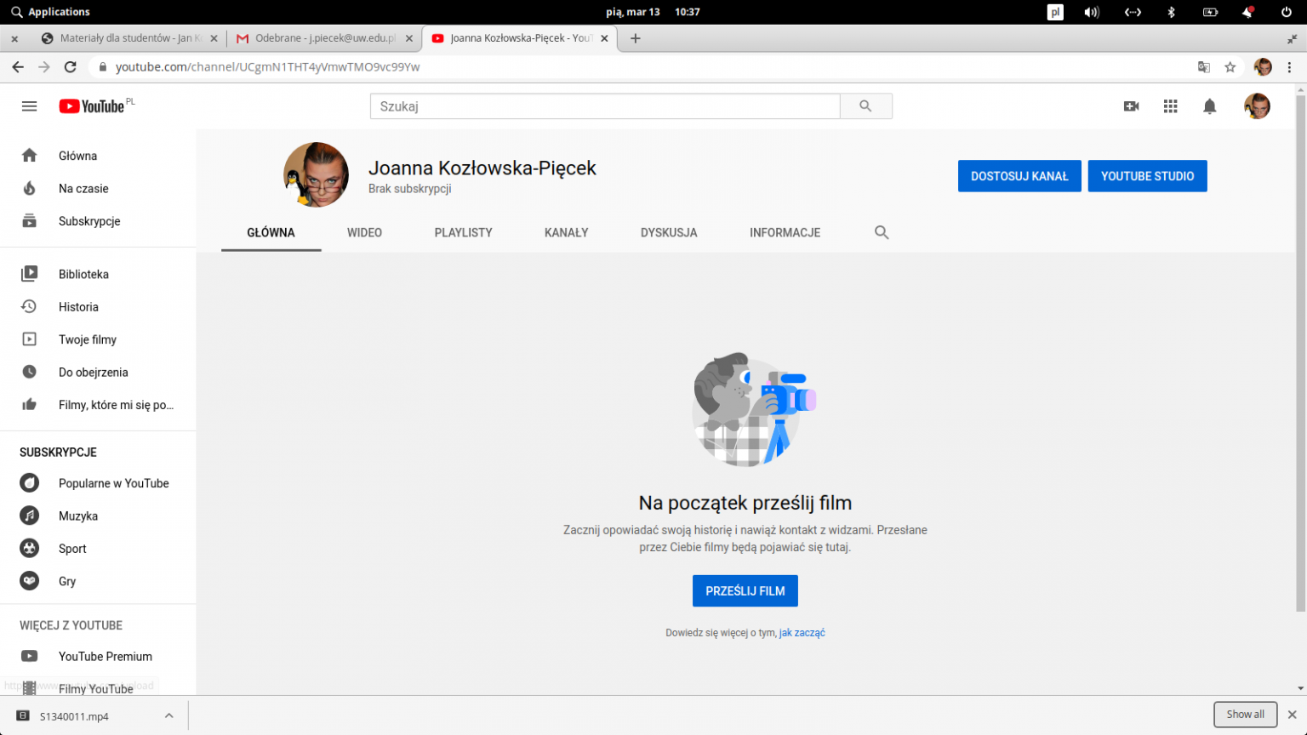This screenshot has height=735, width=1307.
Task: Switch to the INFORMACJE channel tab
Action: pos(785,232)
